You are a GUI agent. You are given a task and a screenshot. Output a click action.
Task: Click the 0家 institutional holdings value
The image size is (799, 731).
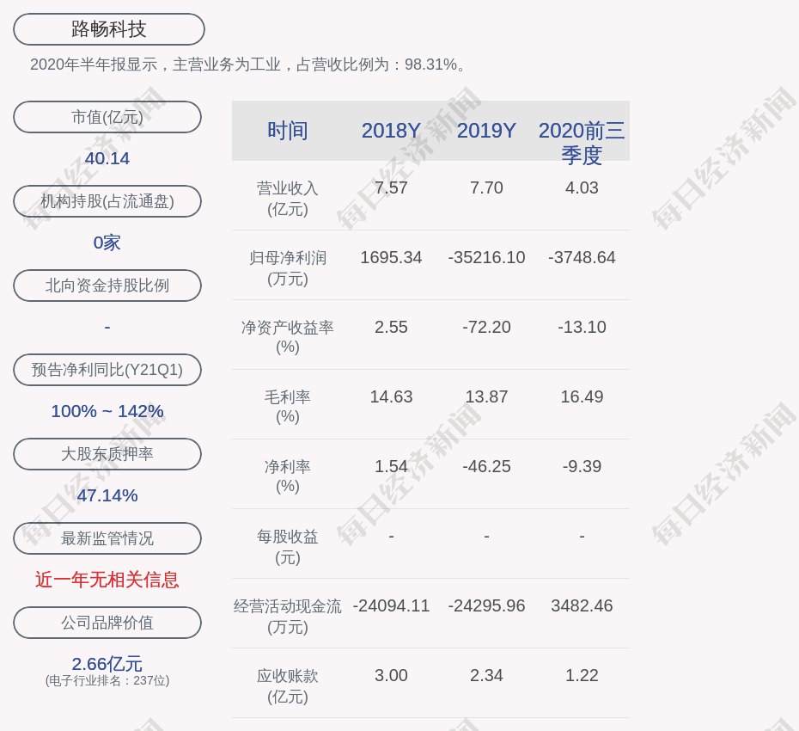[107, 243]
